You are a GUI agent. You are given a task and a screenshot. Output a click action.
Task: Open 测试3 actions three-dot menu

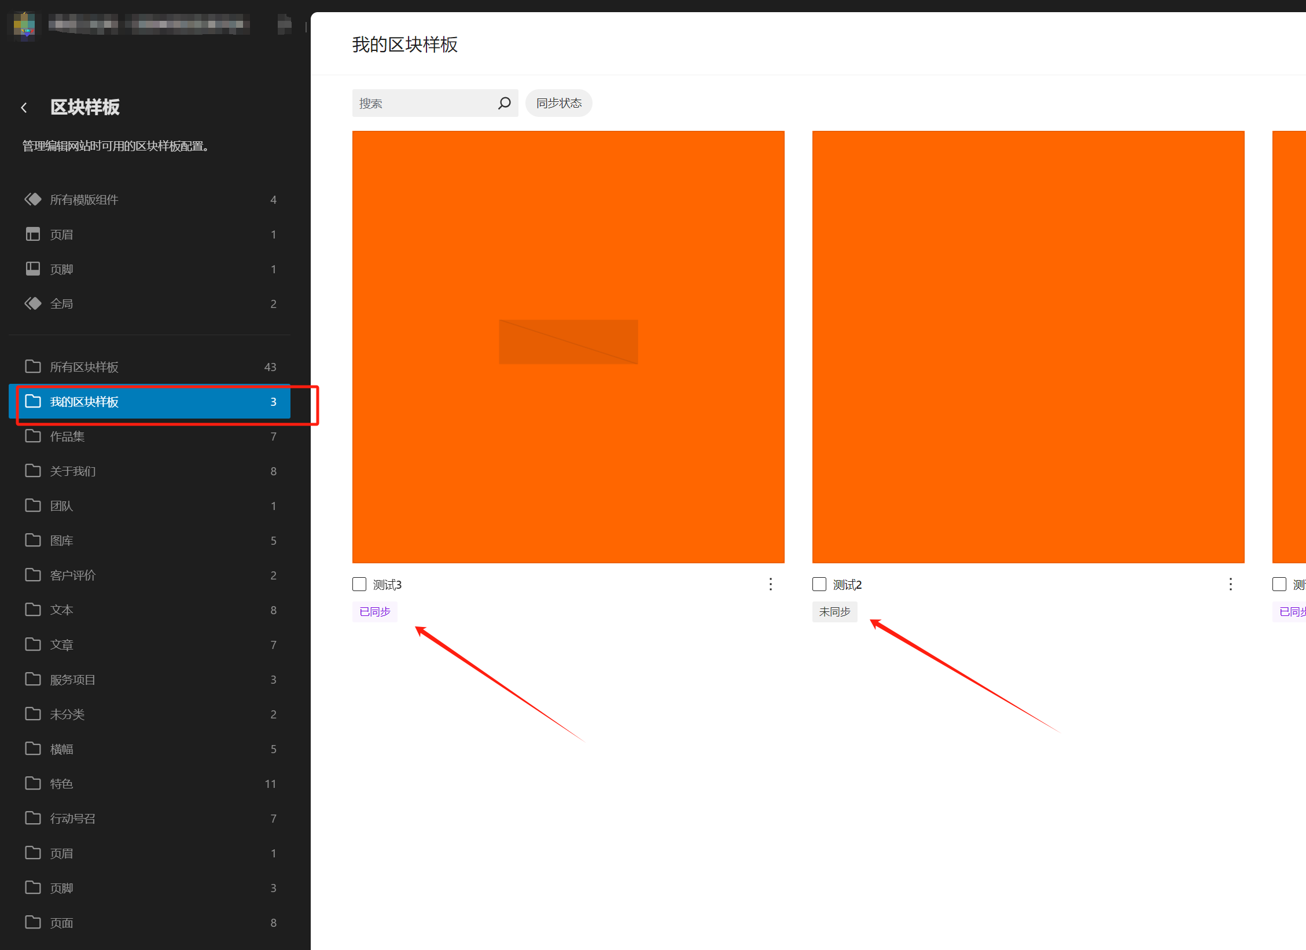(x=770, y=584)
